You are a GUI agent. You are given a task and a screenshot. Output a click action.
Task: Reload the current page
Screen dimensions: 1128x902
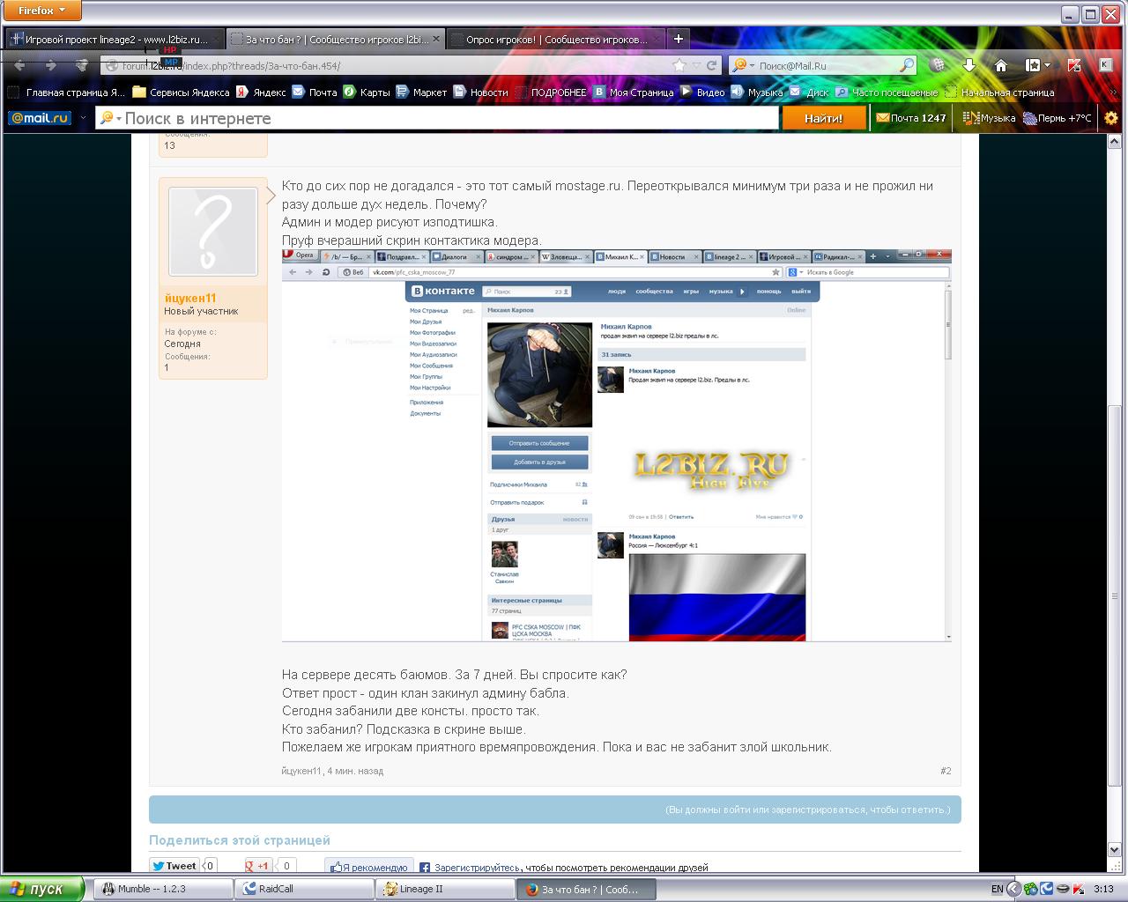point(712,65)
